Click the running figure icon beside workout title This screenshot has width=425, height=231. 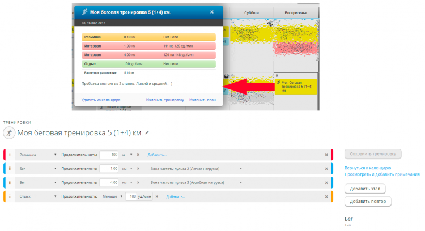(x=8, y=133)
